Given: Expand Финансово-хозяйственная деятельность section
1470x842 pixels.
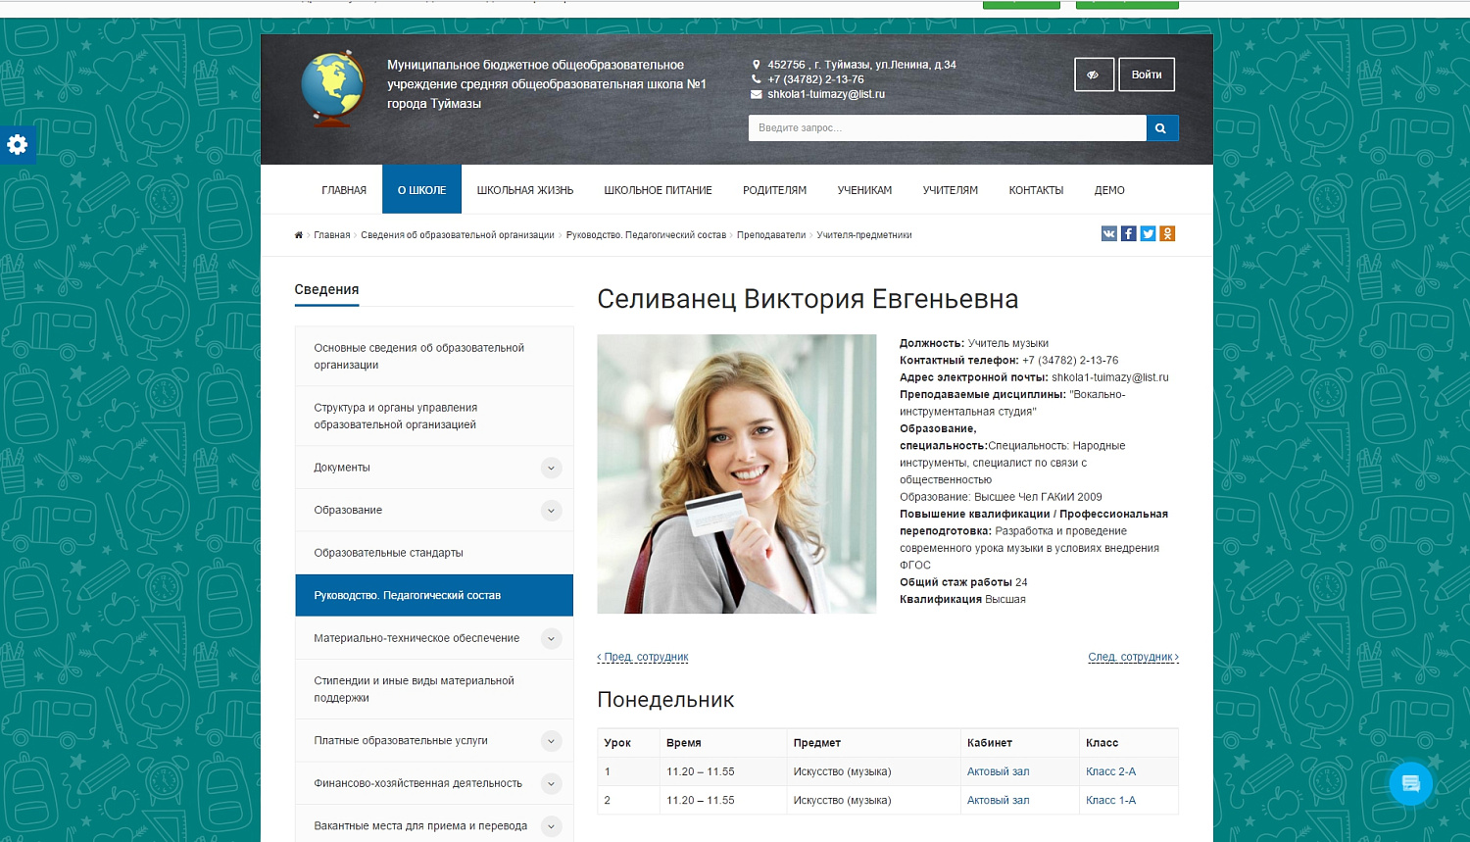Looking at the screenshot, I should click(x=552, y=783).
